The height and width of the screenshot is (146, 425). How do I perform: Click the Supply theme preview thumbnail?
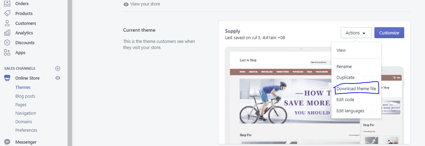(x=314, y=96)
